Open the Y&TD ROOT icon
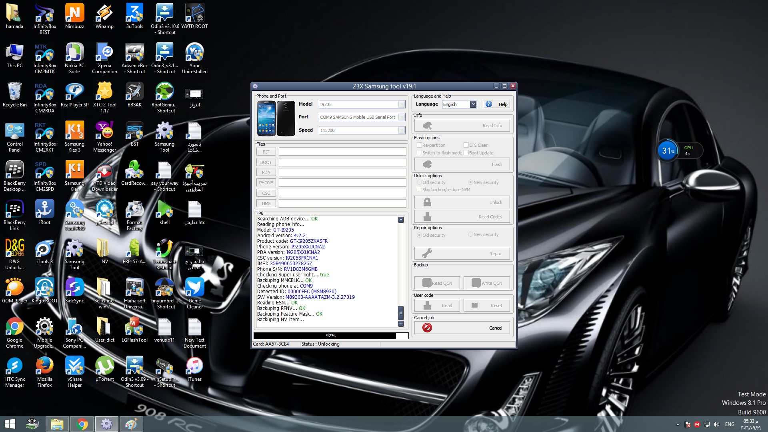Viewport: 768px width, 432px height. pyautogui.click(x=194, y=16)
